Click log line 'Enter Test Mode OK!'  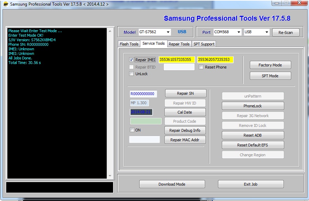[26, 35]
